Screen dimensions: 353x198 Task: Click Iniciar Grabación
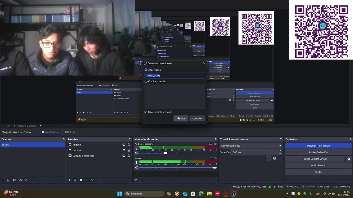tap(318, 152)
